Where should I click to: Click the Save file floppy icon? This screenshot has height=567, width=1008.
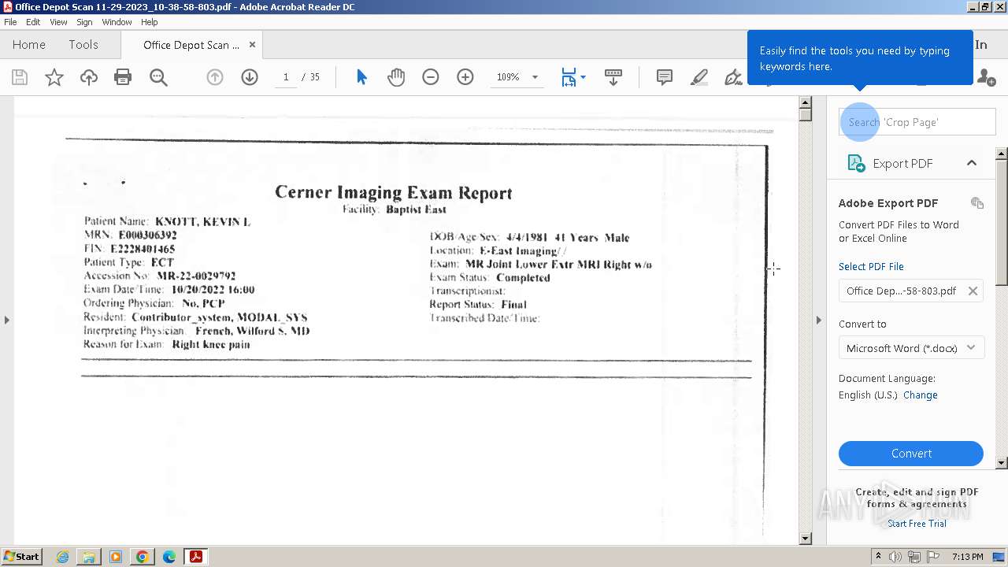(x=20, y=77)
